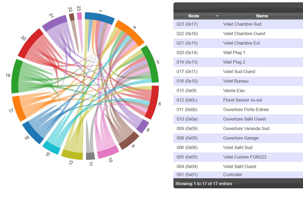Sort table by the Name column header
The height and width of the screenshot is (197, 303).
262,16
